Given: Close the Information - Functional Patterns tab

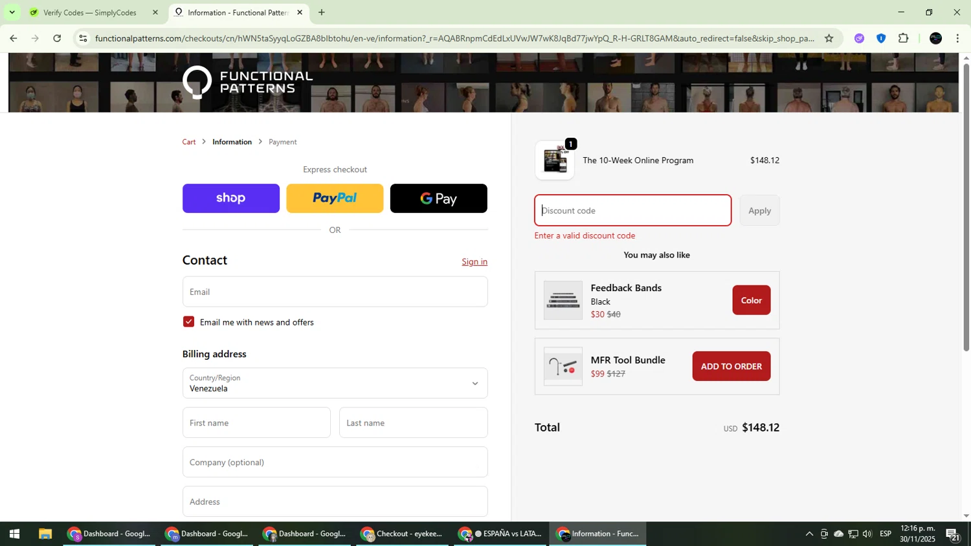Looking at the screenshot, I should (x=300, y=12).
